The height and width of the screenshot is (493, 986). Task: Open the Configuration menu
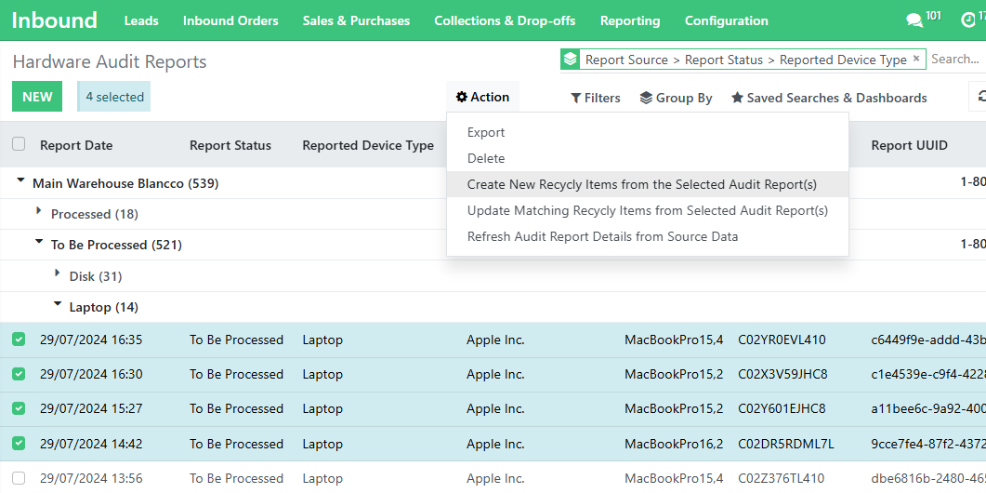tap(727, 20)
